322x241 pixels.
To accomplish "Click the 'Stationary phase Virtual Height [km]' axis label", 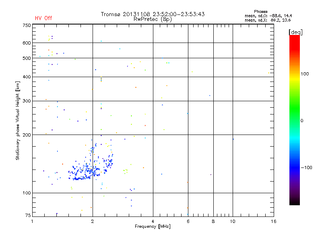I will 17,120.
